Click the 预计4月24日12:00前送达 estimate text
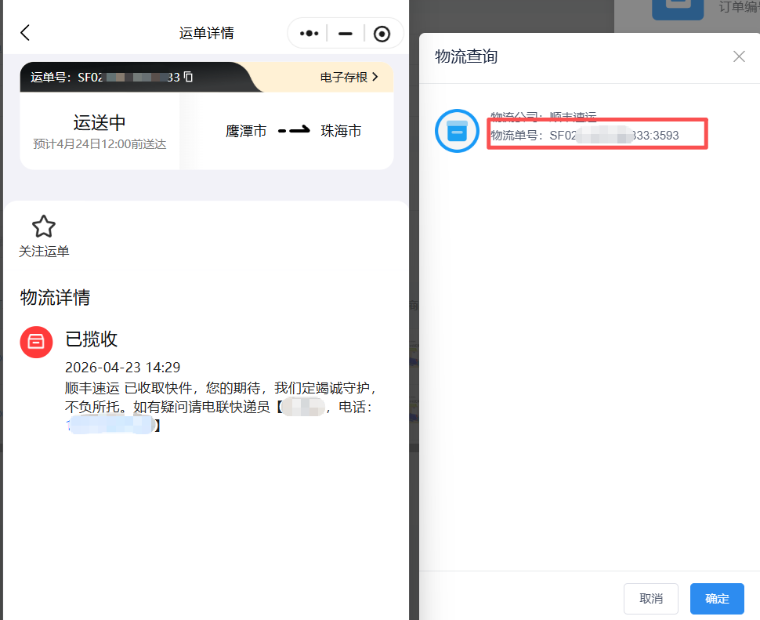Screen dimensions: 760x620 pyautogui.click(x=100, y=144)
